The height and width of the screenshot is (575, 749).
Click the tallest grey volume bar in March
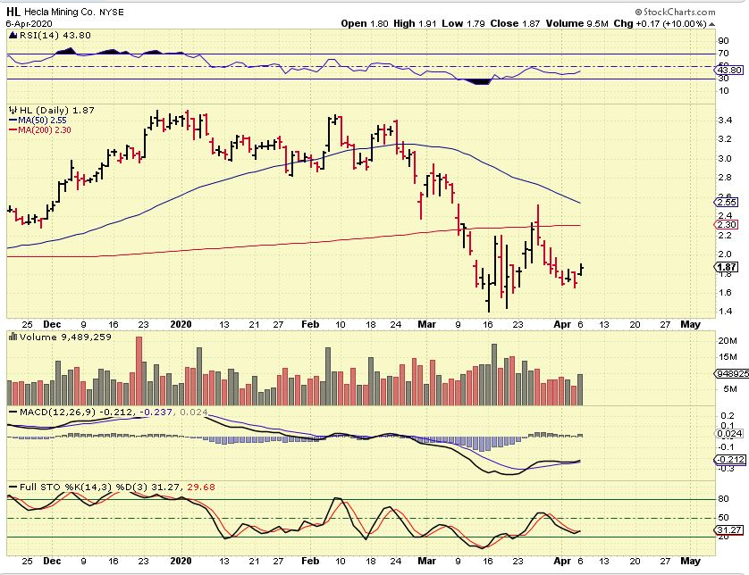pos(494,375)
